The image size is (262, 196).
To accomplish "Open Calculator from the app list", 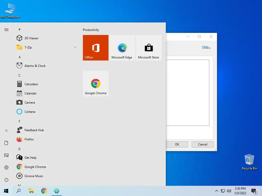I will (x=47, y=84).
